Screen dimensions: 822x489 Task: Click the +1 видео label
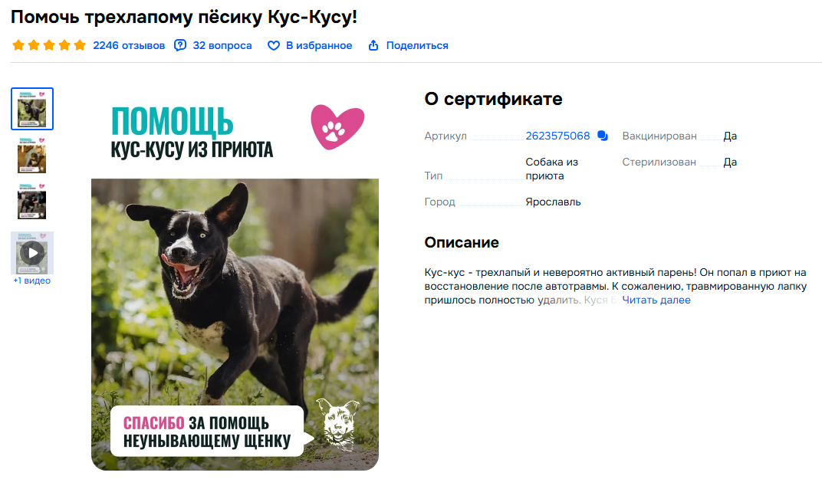tap(32, 281)
